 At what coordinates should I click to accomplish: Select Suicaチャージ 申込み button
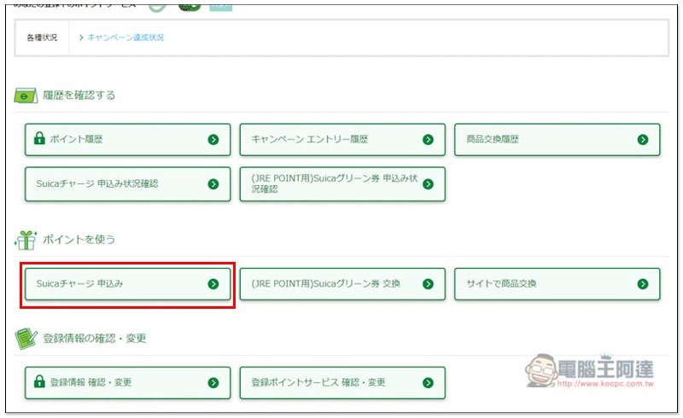point(127,284)
